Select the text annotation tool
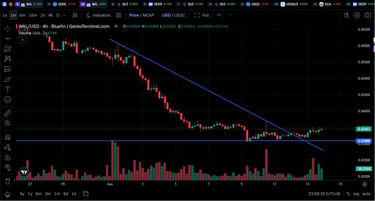The width and height of the screenshot is (375, 201). click(8, 89)
